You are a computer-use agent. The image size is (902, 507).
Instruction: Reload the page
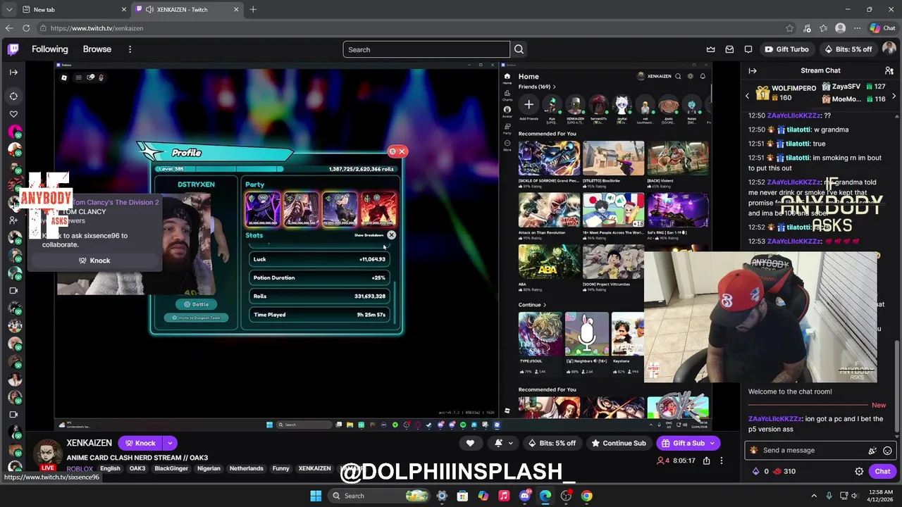26,28
